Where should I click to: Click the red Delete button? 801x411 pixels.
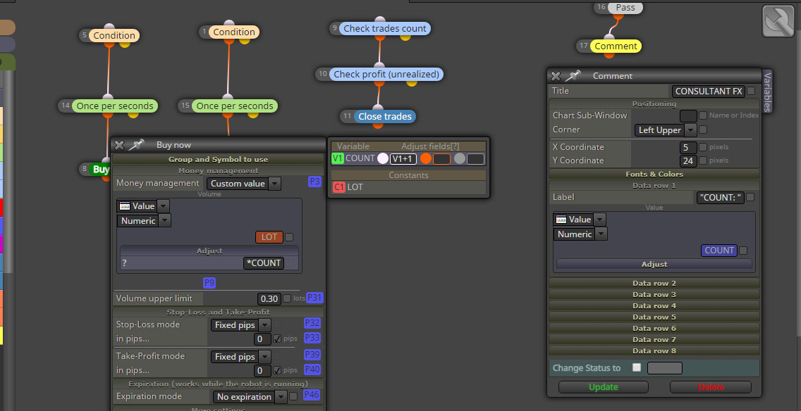pyautogui.click(x=711, y=387)
